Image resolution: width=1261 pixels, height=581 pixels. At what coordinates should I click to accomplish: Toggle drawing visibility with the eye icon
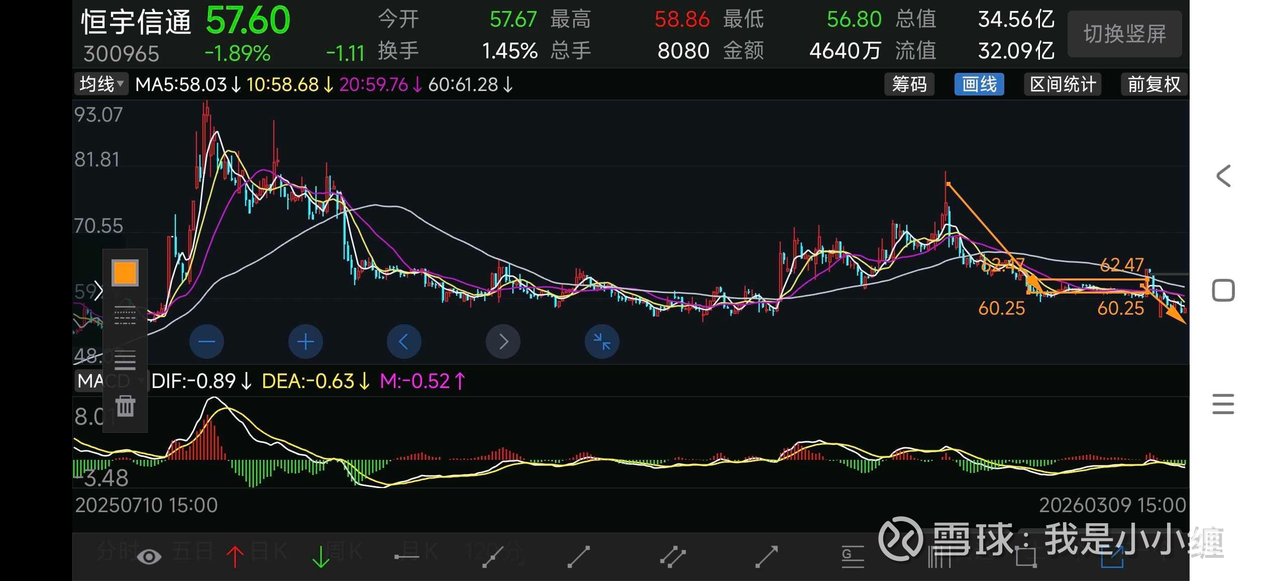pos(149,556)
